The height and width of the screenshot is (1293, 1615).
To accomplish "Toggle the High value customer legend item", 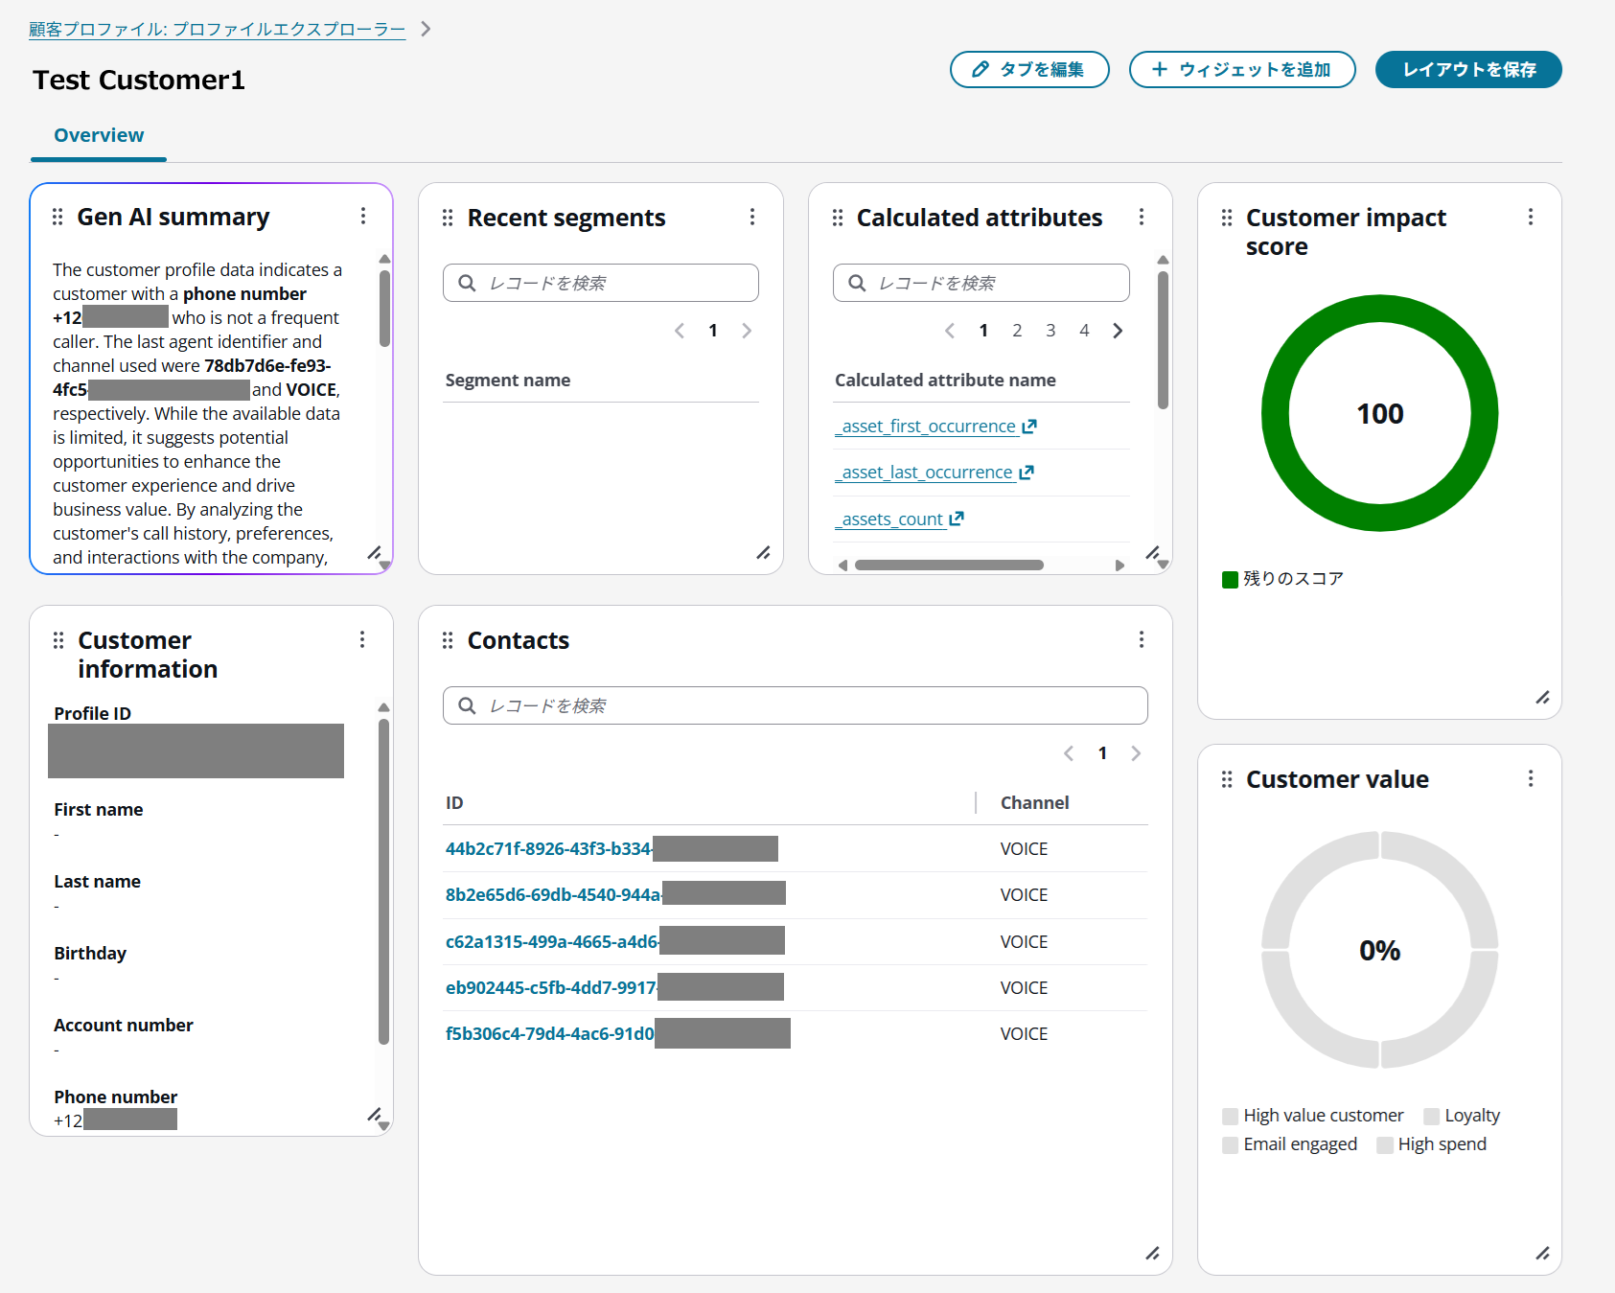I will [x=1231, y=1116].
